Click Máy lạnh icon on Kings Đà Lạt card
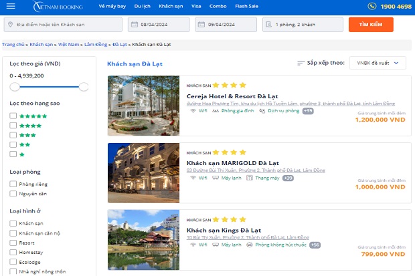Viewport: 415px width, 276px height. tap(216, 245)
